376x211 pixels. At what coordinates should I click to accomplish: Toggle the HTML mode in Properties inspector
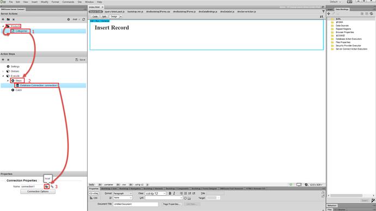(x=94, y=193)
